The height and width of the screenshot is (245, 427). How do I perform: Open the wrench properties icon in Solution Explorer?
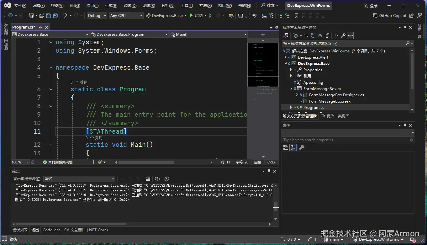point(343,35)
